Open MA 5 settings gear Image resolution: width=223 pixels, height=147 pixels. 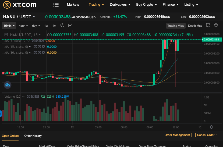[x=38, y=41]
